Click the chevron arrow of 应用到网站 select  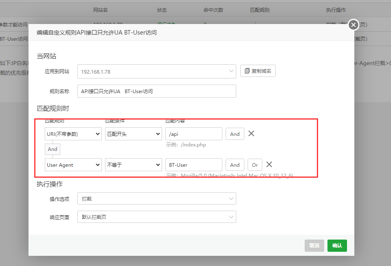pos(231,71)
